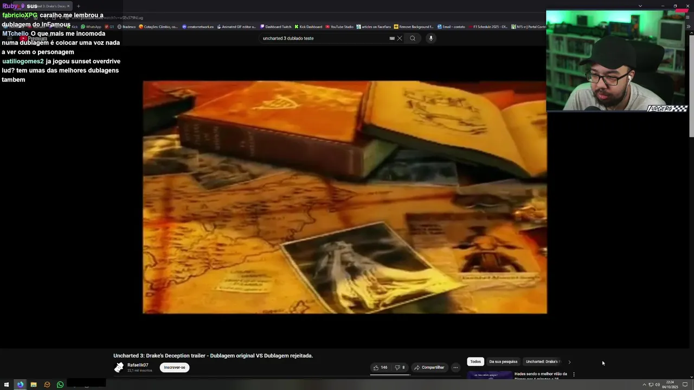Open the tab list dropdown arrow in title bar
This screenshot has width=694, height=390.
tap(640, 6)
